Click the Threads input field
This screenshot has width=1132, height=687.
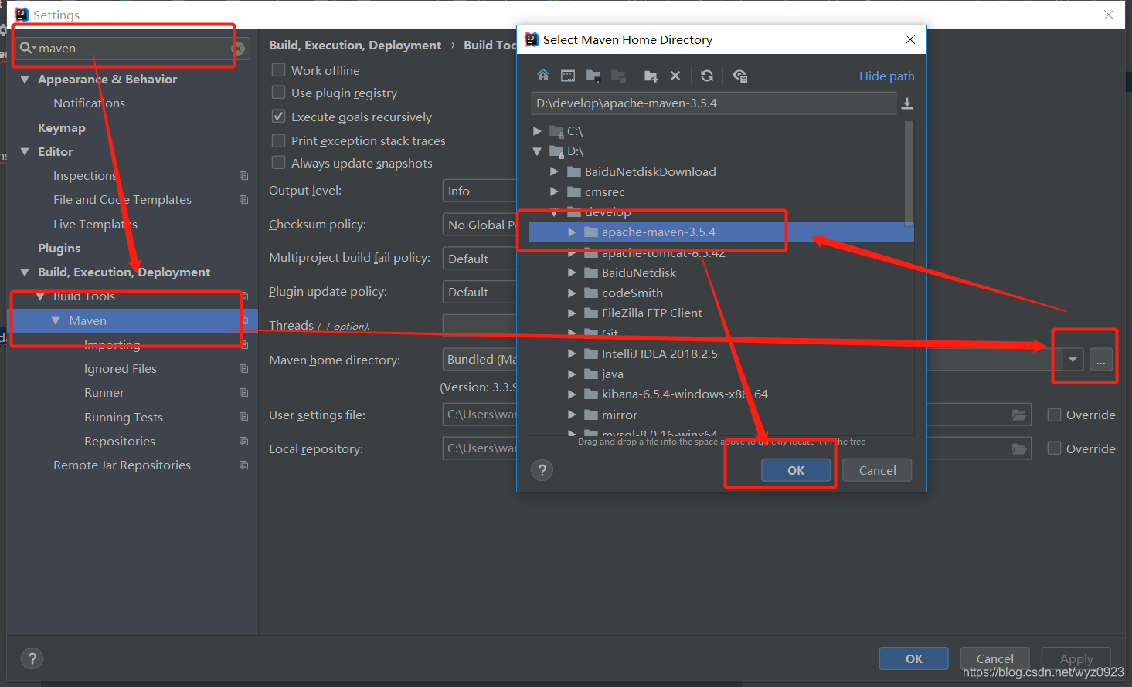479,325
